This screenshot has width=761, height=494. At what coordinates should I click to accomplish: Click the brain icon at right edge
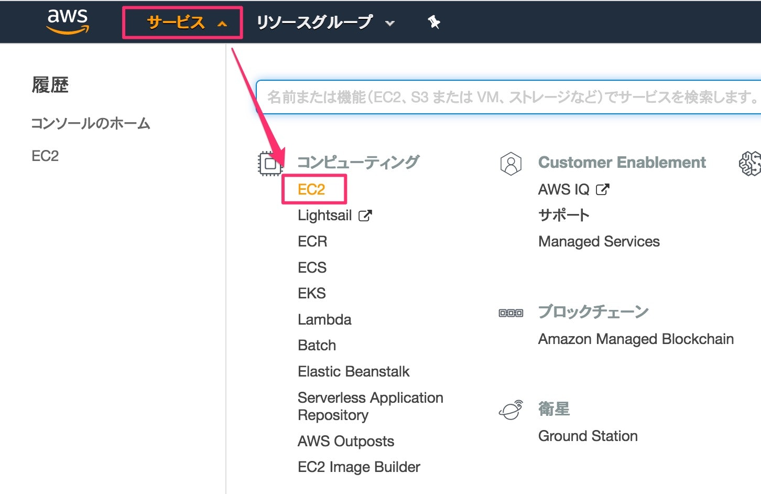(750, 164)
